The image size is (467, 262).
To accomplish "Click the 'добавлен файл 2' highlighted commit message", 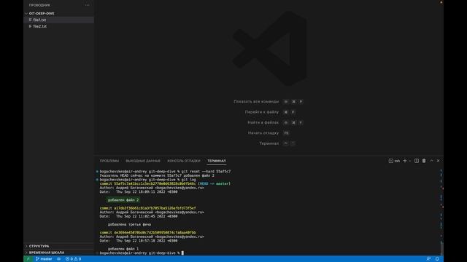I will click(123, 200).
